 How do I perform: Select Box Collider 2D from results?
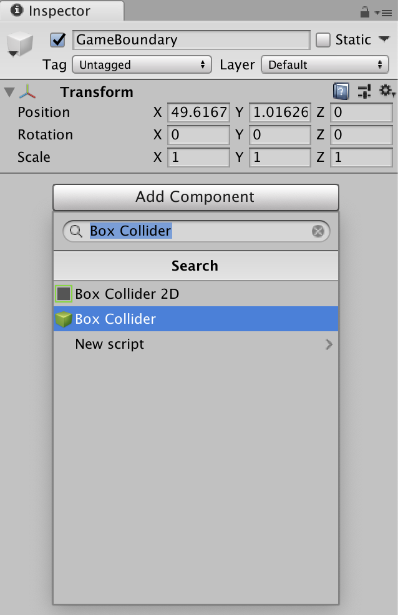[127, 294]
